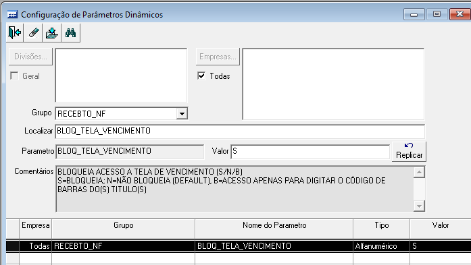This screenshot has height=265, width=471.
Task: Click the Parametro field BLOQ_TELA_VENCIMENTO
Action: click(x=130, y=152)
